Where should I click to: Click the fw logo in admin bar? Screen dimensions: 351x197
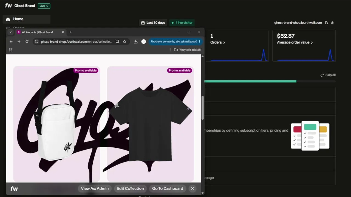click(x=14, y=189)
